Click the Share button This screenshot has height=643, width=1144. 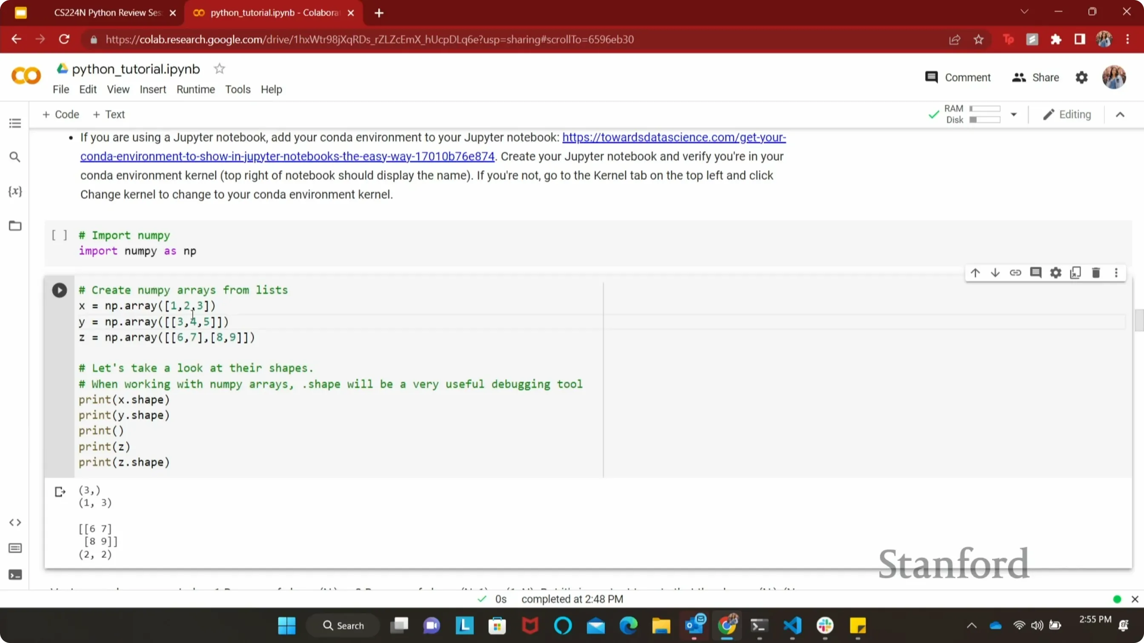[1035, 78]
